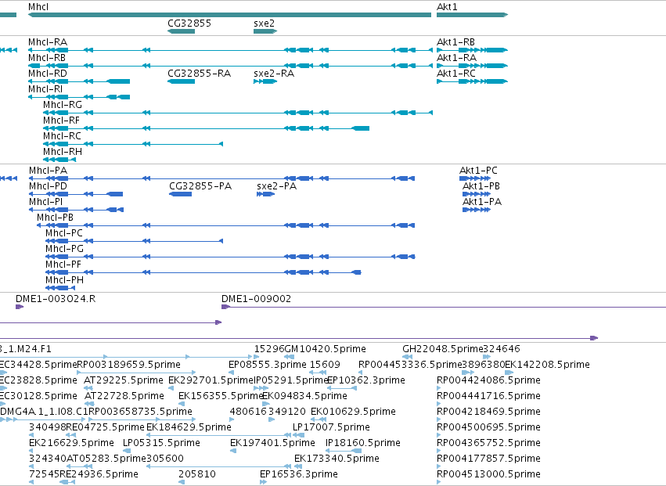
Task: Open the RP004218469.5prime EST label
Action: pyautogui.click(x=488, y=411)
